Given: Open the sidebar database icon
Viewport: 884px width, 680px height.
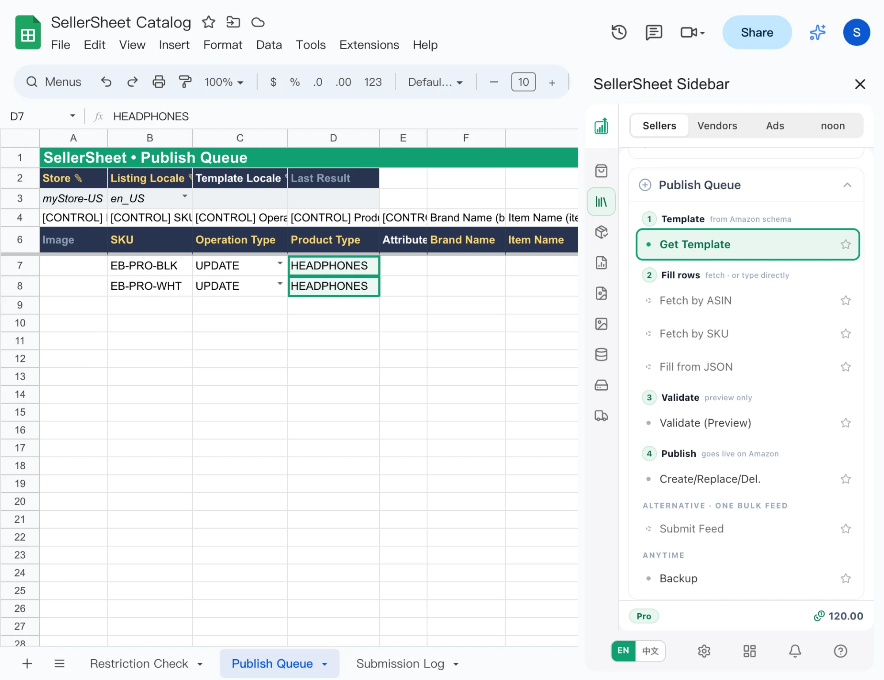Looking at the screenshot, I should pyautogui.click(x=601, y=354).
